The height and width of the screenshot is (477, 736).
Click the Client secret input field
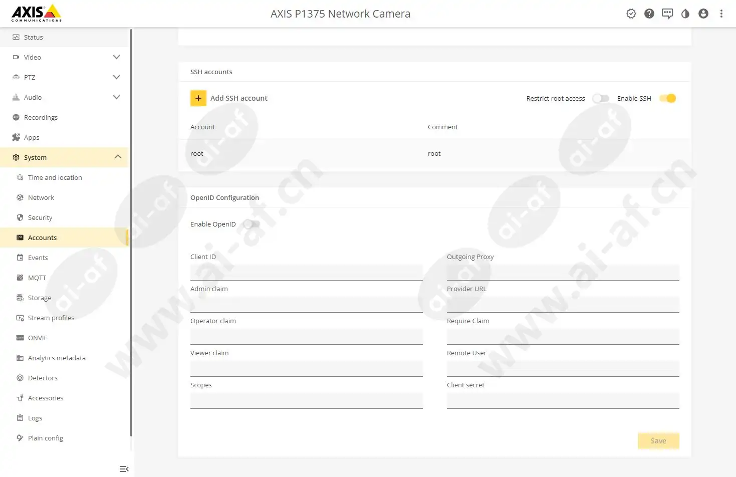563,400
